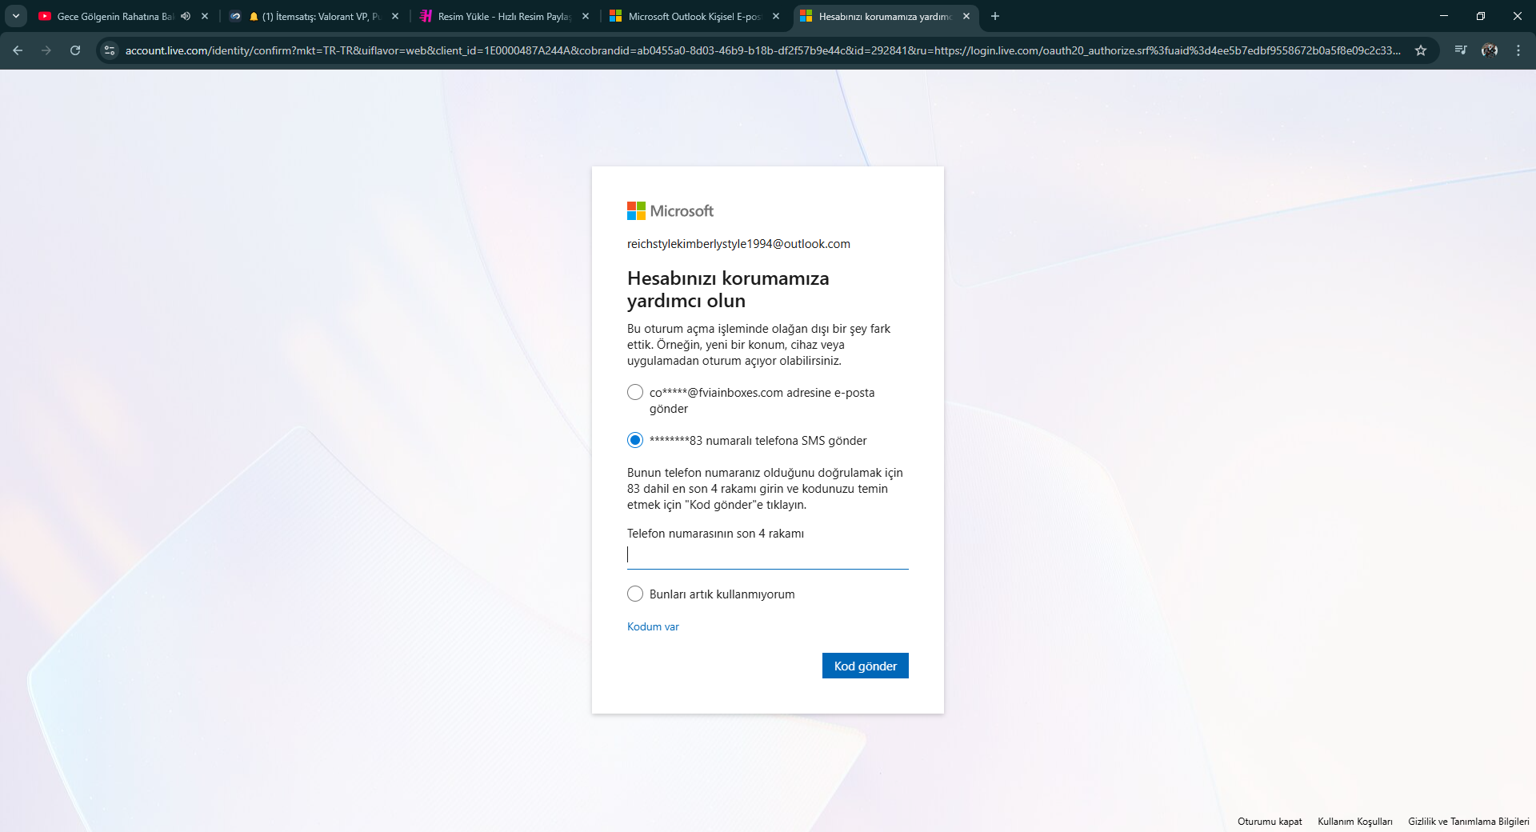Screen dimensions: 1536x832
Task: Mute audio on the Gece Gölgenin tab
Action: click(x=186, y=16)
